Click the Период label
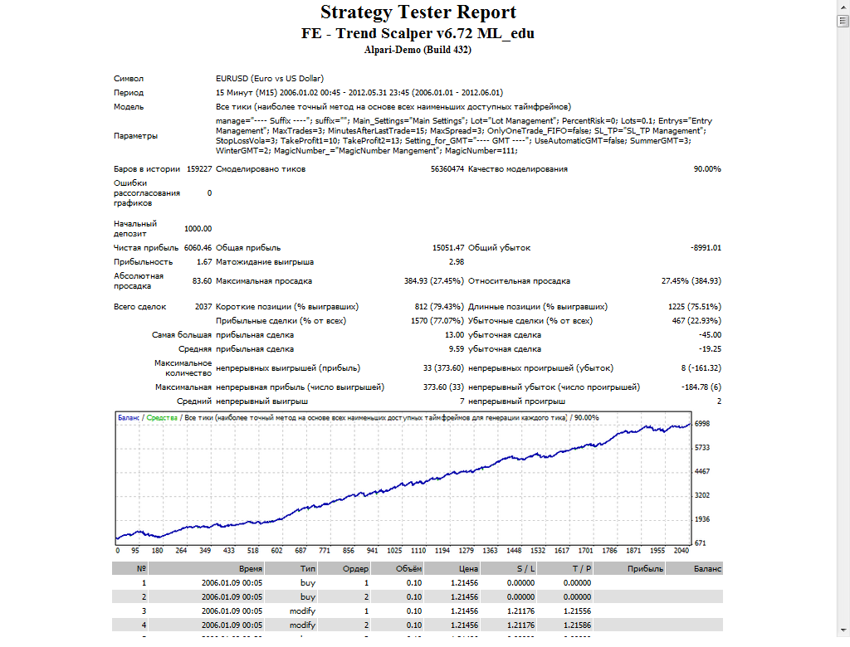This screenshot has width=850, height=647. [x=129, y=93]
